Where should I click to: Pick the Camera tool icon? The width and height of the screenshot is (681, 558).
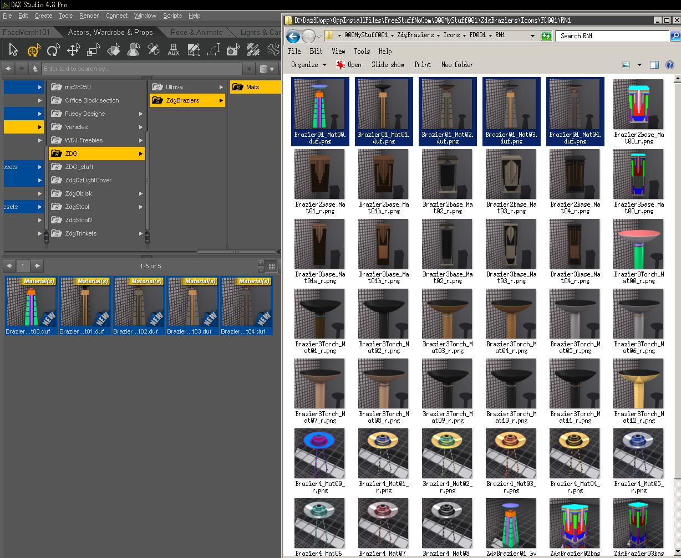point(233,50)
